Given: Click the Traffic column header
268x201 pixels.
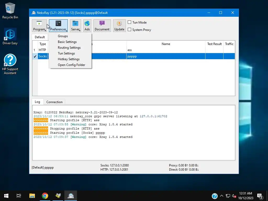Looking at the screenshot, I should [x=229, y=44].
